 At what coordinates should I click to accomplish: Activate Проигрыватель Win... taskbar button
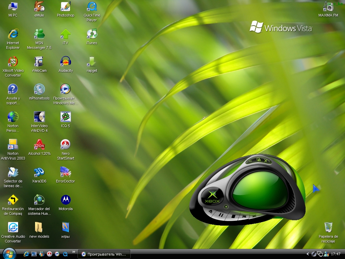coord(104,254)
